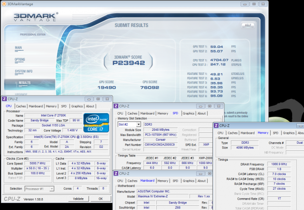Click the GPU score 19490 value
The image size is (304, 210).
tap(106, 88)
